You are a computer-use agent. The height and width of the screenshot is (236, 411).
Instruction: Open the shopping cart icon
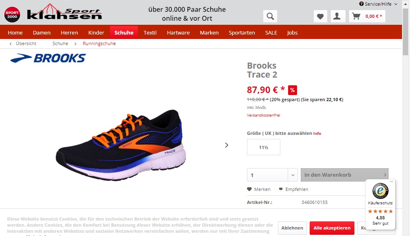(356, 16)
